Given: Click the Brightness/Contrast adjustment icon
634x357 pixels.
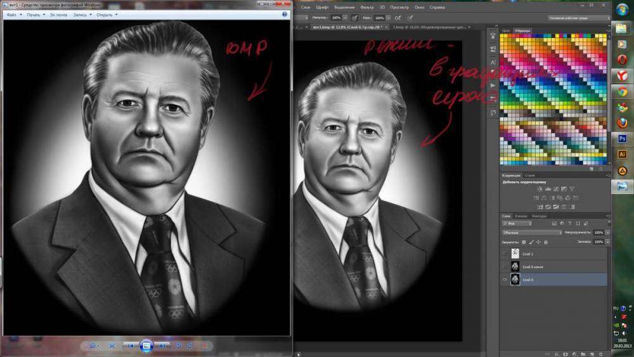Looking at the screenshot, I should [540, 189].
